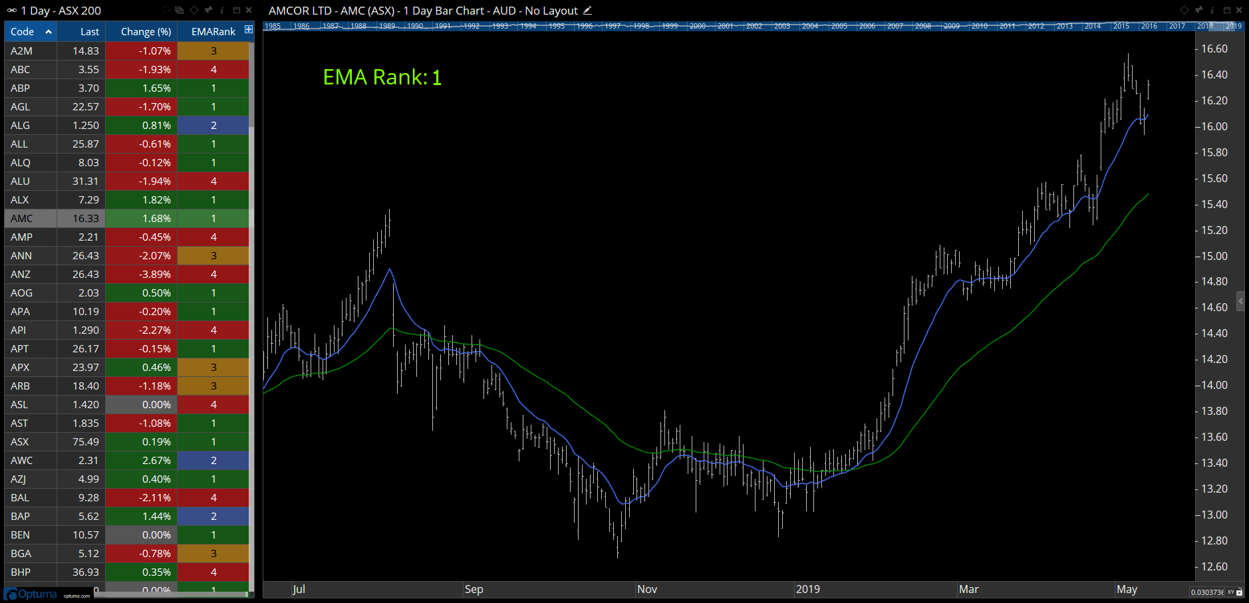Select the ALU stock code
The height and width of the screenshot is (603, 1249).
[x=20, y=181]
